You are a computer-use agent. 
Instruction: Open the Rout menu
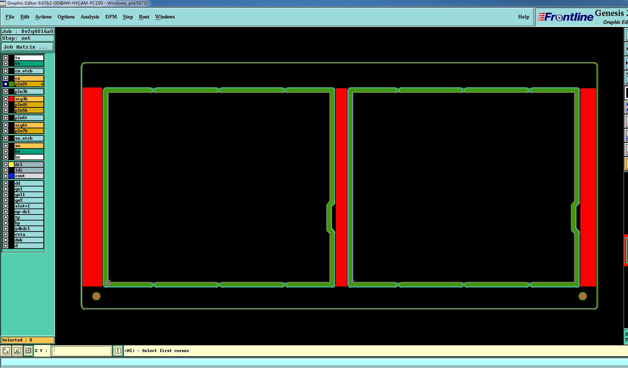click(x=144, y=17)
